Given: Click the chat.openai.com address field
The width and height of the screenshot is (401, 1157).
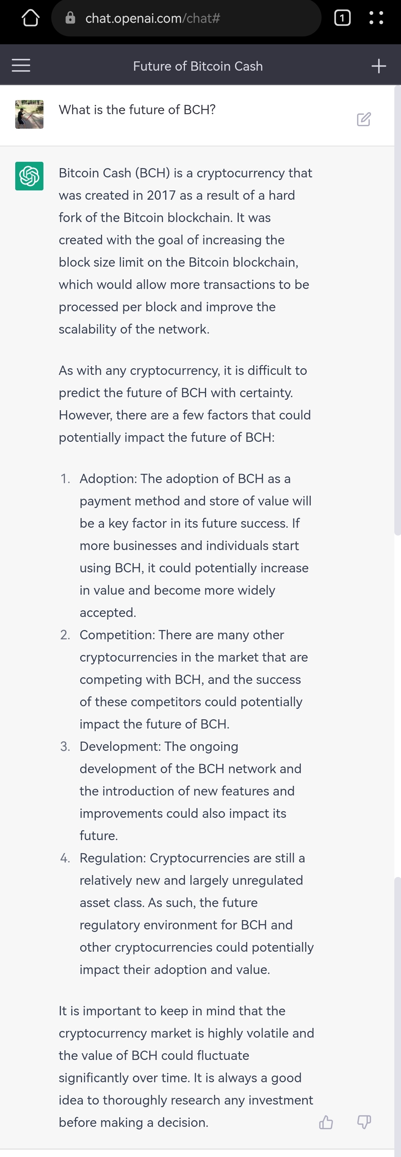Looking at the screenshot, I should click(x=186, y=18).
